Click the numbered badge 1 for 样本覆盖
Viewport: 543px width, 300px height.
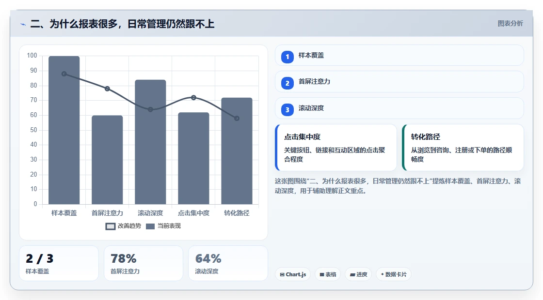(x=287, y=57)
